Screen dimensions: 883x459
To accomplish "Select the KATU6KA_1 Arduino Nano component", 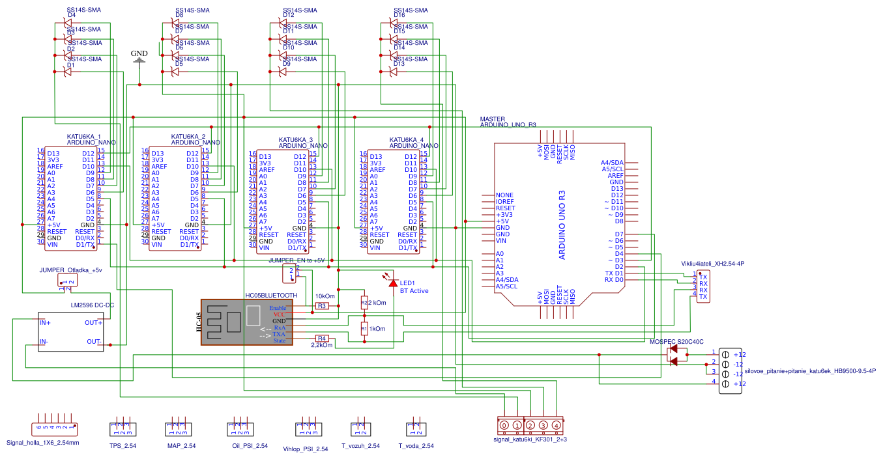I will point(72,197).
